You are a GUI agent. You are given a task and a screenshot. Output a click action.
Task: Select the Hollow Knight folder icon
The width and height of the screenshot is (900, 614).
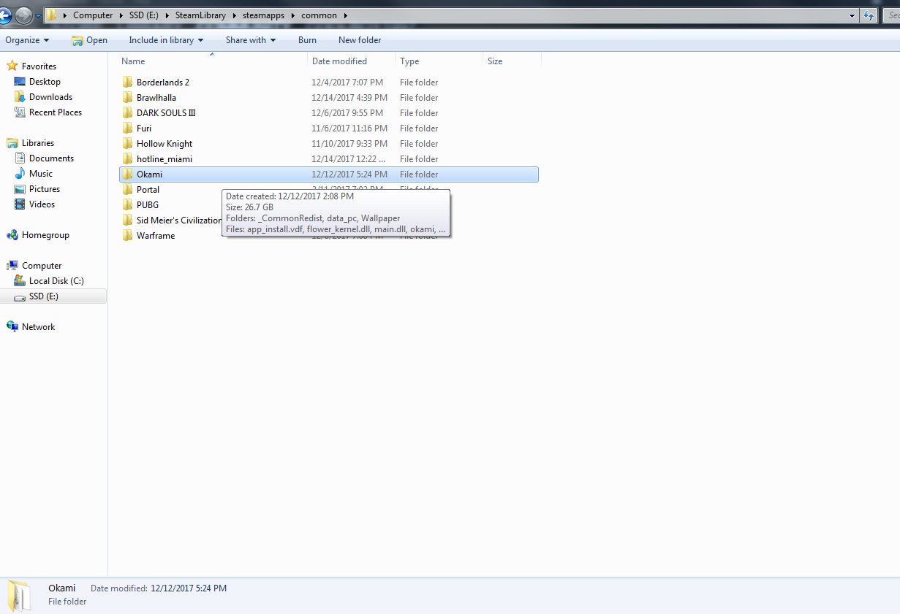click(127, 143)
